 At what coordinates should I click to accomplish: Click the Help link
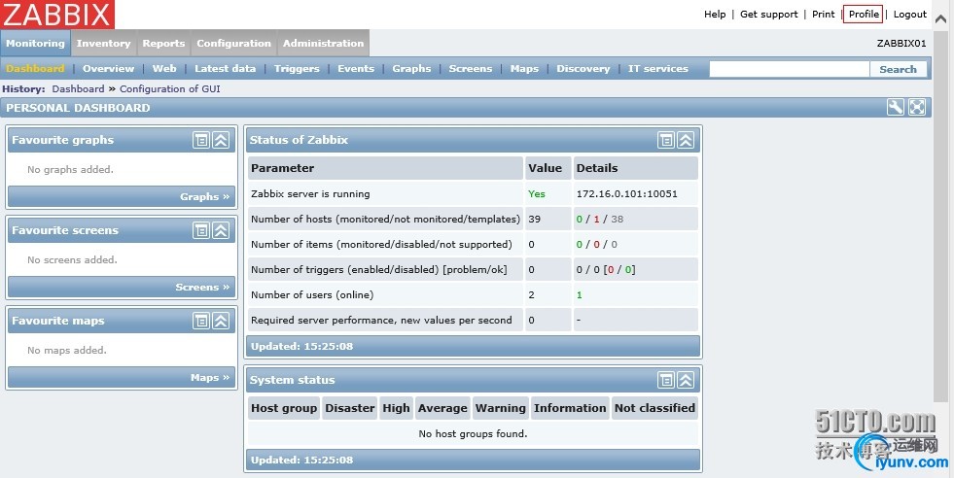point(715,14)
